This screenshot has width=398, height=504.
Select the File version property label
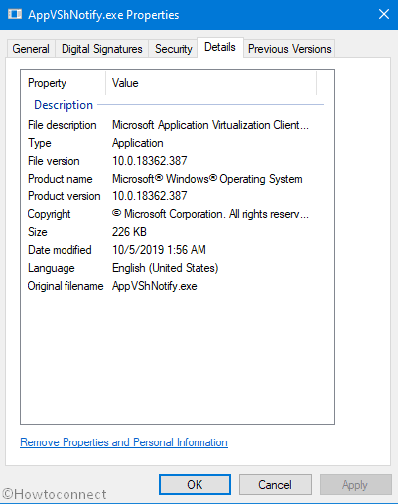[x=54, y=161]
